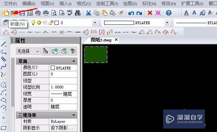Run the ABC spell check
Screen dimensions: 217x132
point(70,13)
